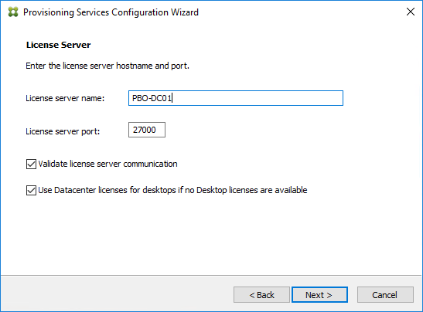Click the 27000 port value
Image resolution: width=423 pixels, height=312 pixels.
(145, 130)
